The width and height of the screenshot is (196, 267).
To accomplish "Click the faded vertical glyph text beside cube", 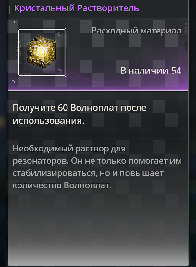I will [x=19, y=52].
